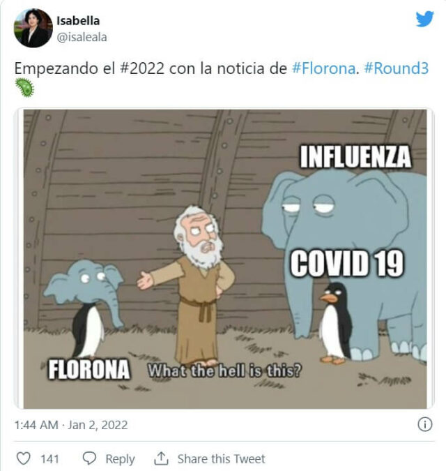Open the tweet info circle icon
Screen dimensions: 446x471
point(424,424)
